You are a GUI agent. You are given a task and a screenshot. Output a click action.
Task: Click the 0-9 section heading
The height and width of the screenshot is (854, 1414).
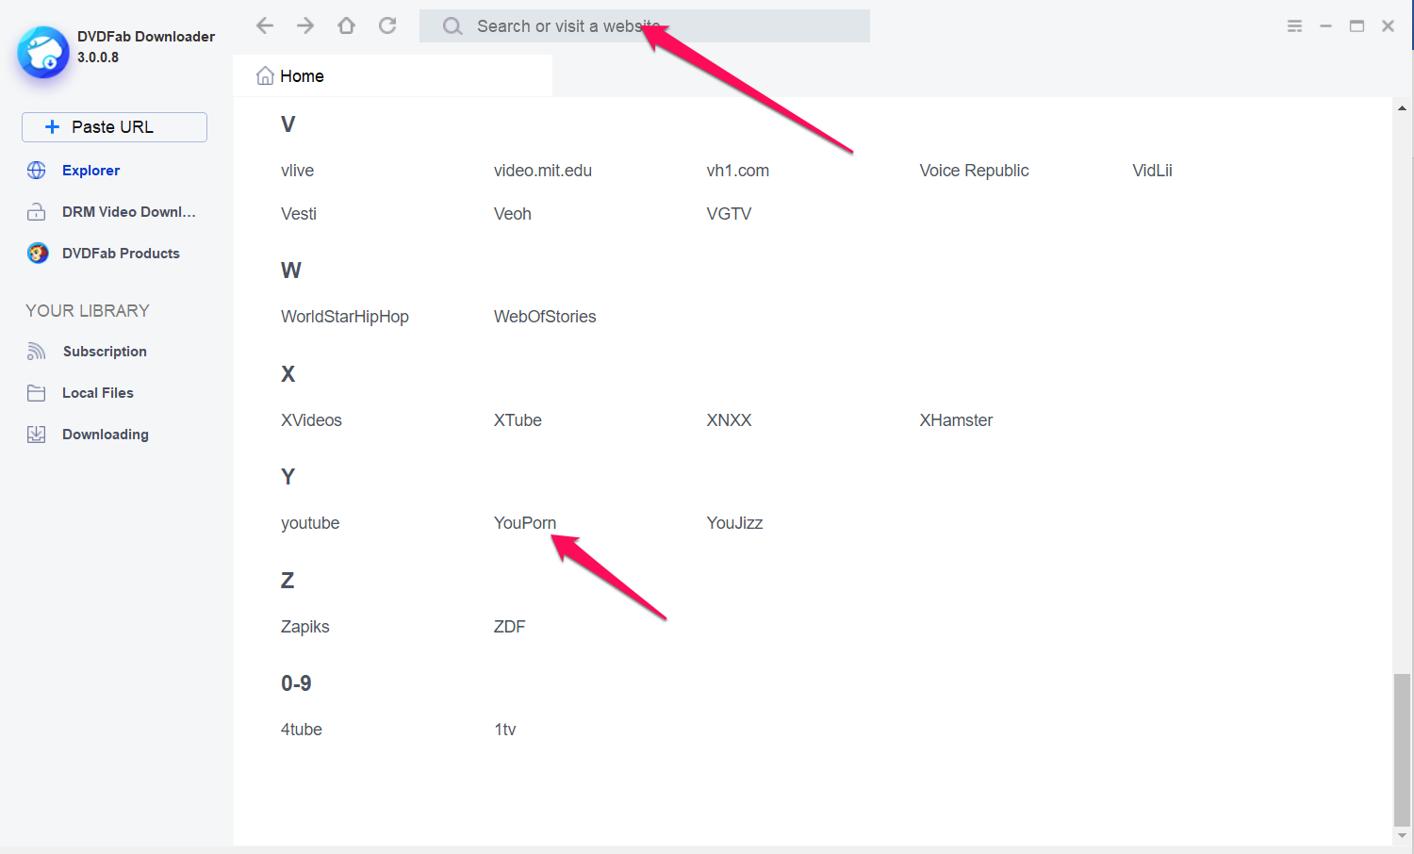tap(296, 683)
